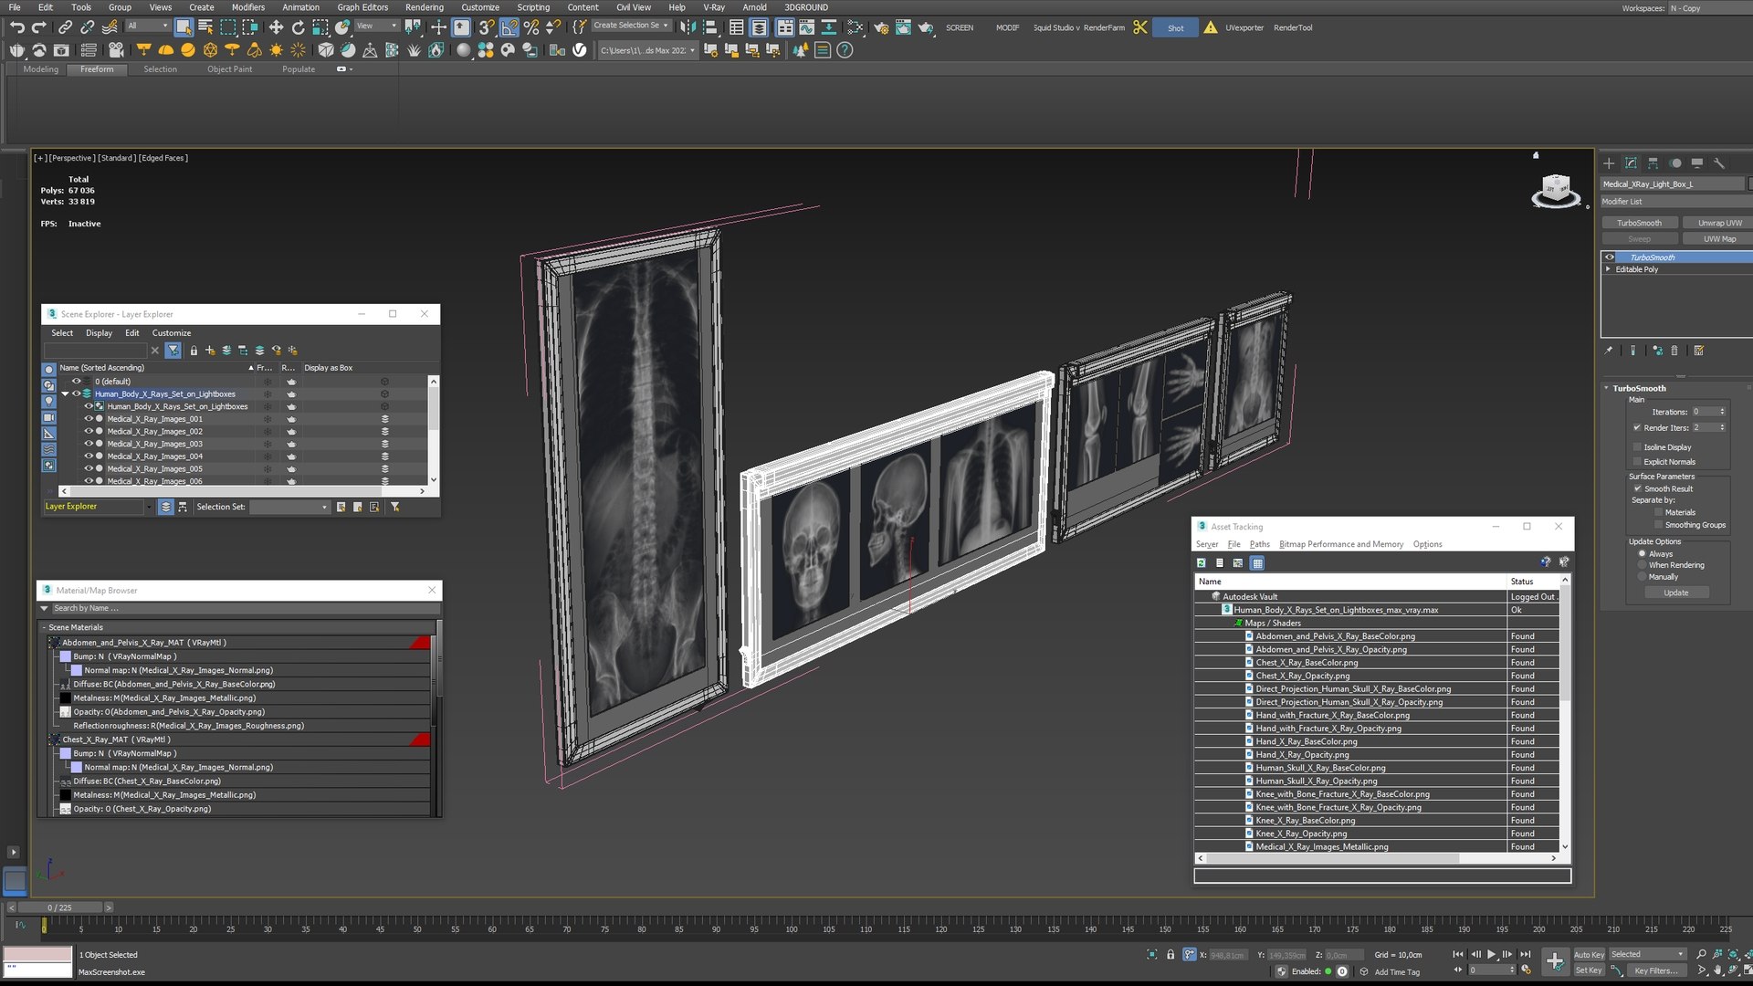The image size is (1753, 986).
Task: Click the Percent Snap toggle icon
Action: click(531, 27)
